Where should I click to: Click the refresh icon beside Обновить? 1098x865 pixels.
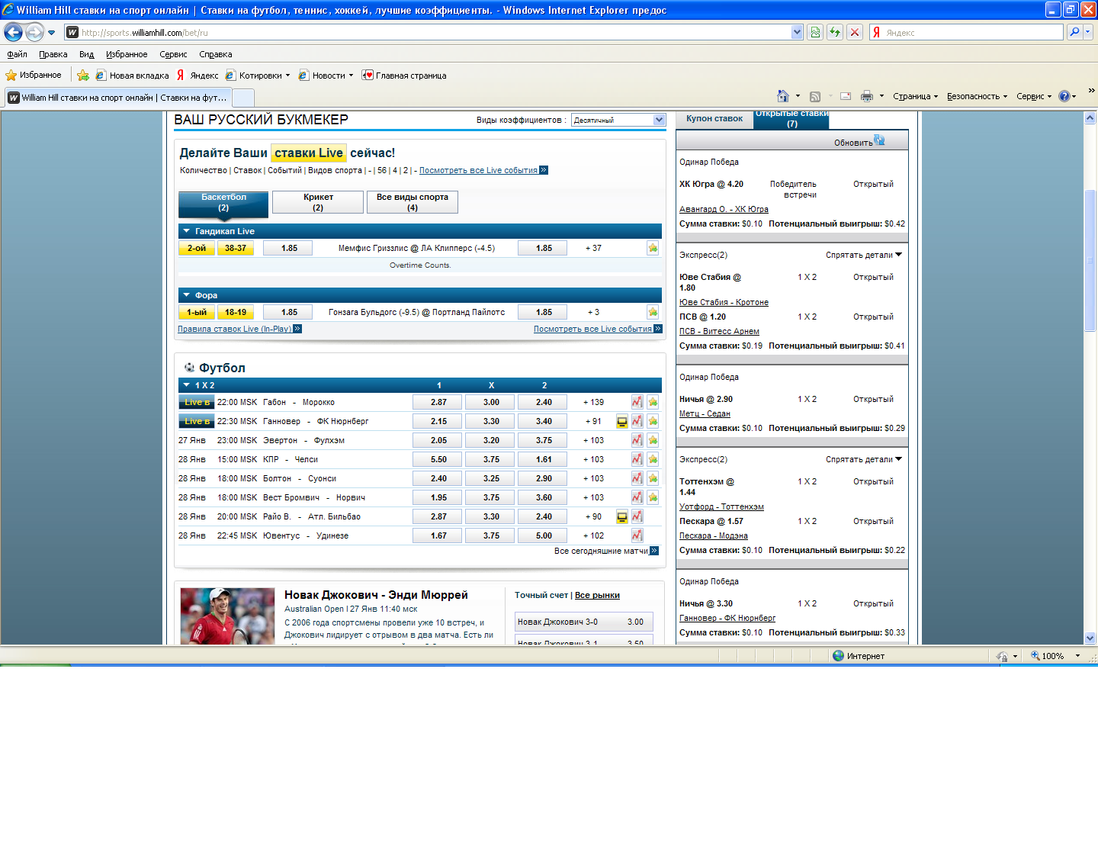879,140
